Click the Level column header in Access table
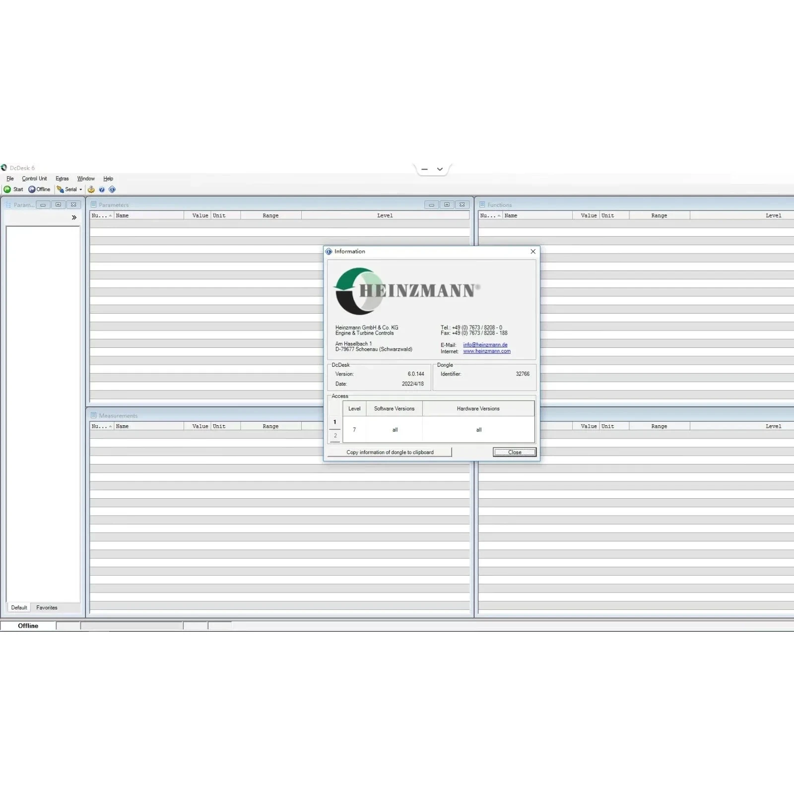 (354, 408)
